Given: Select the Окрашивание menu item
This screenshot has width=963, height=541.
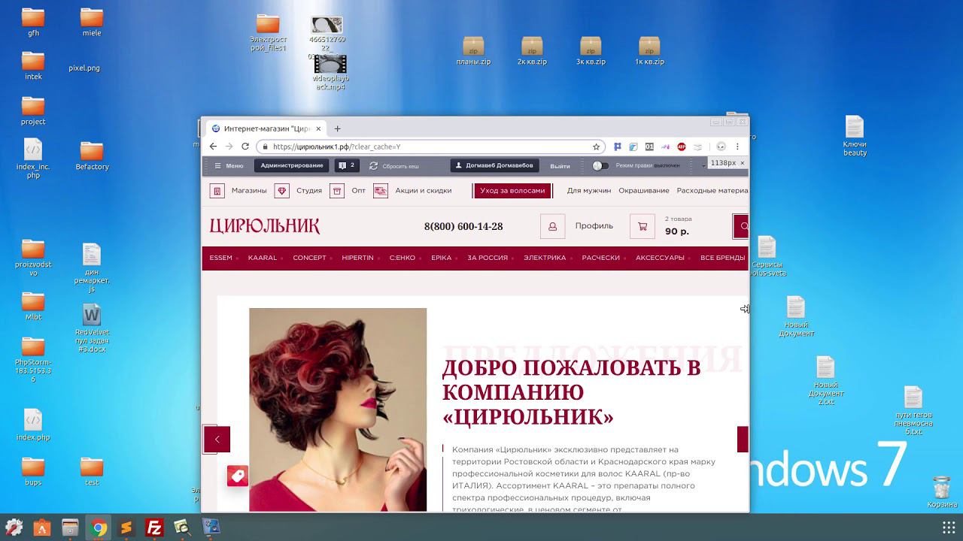Looking at the screenshot, I should tap(644, 191).
